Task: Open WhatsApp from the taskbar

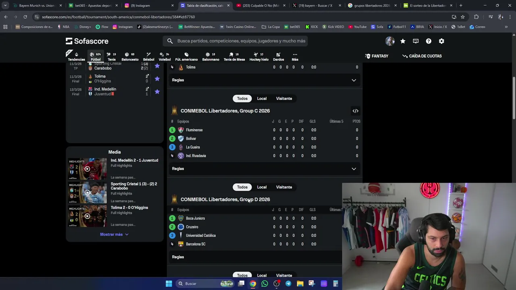Action: click(264, 284)
